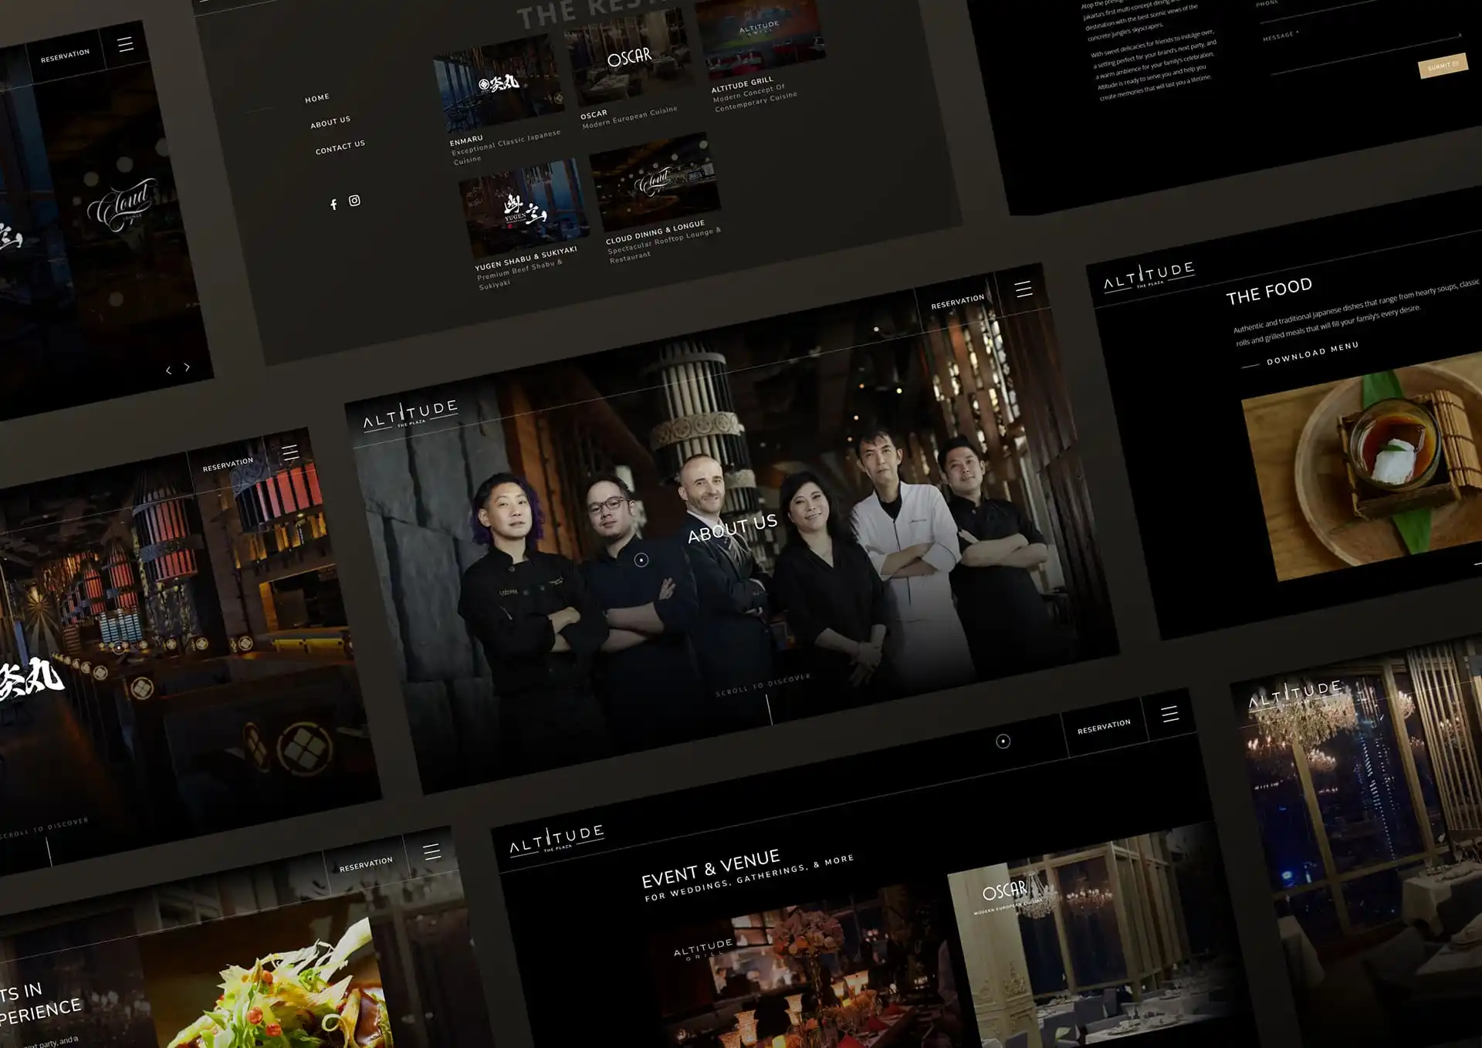Open hamburger menu on Event & Venue page
This screenshot has width=1482, height=1048.
[1170, 714]
